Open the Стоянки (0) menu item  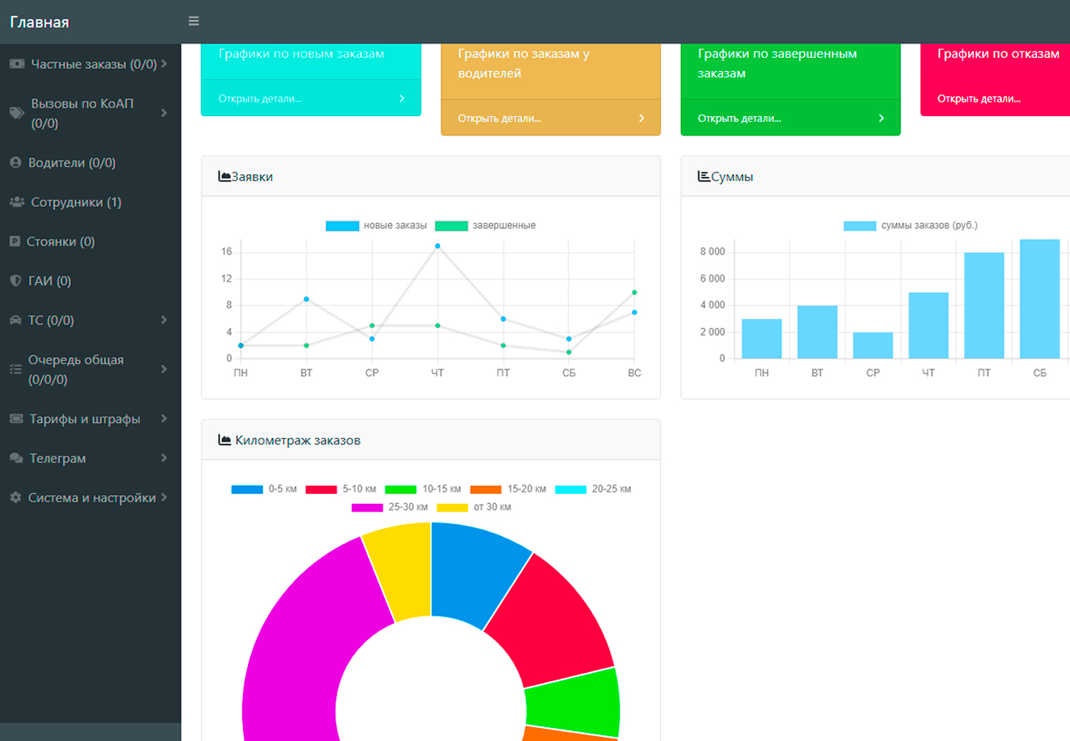pyautogui.click(x=60, y=242)
